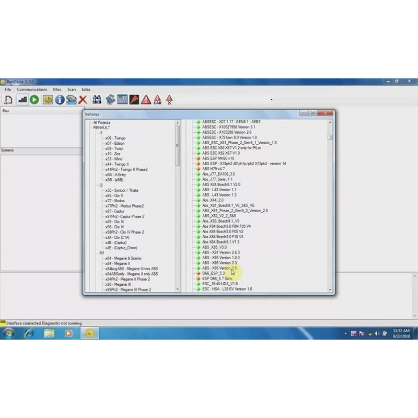Start diagnostics with the green play icon
This screenshot has width=418, height=418.
pos(33,99)
